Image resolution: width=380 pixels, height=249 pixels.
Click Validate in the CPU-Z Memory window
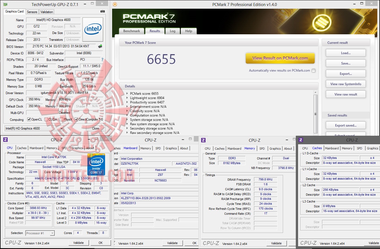[276, 243]
